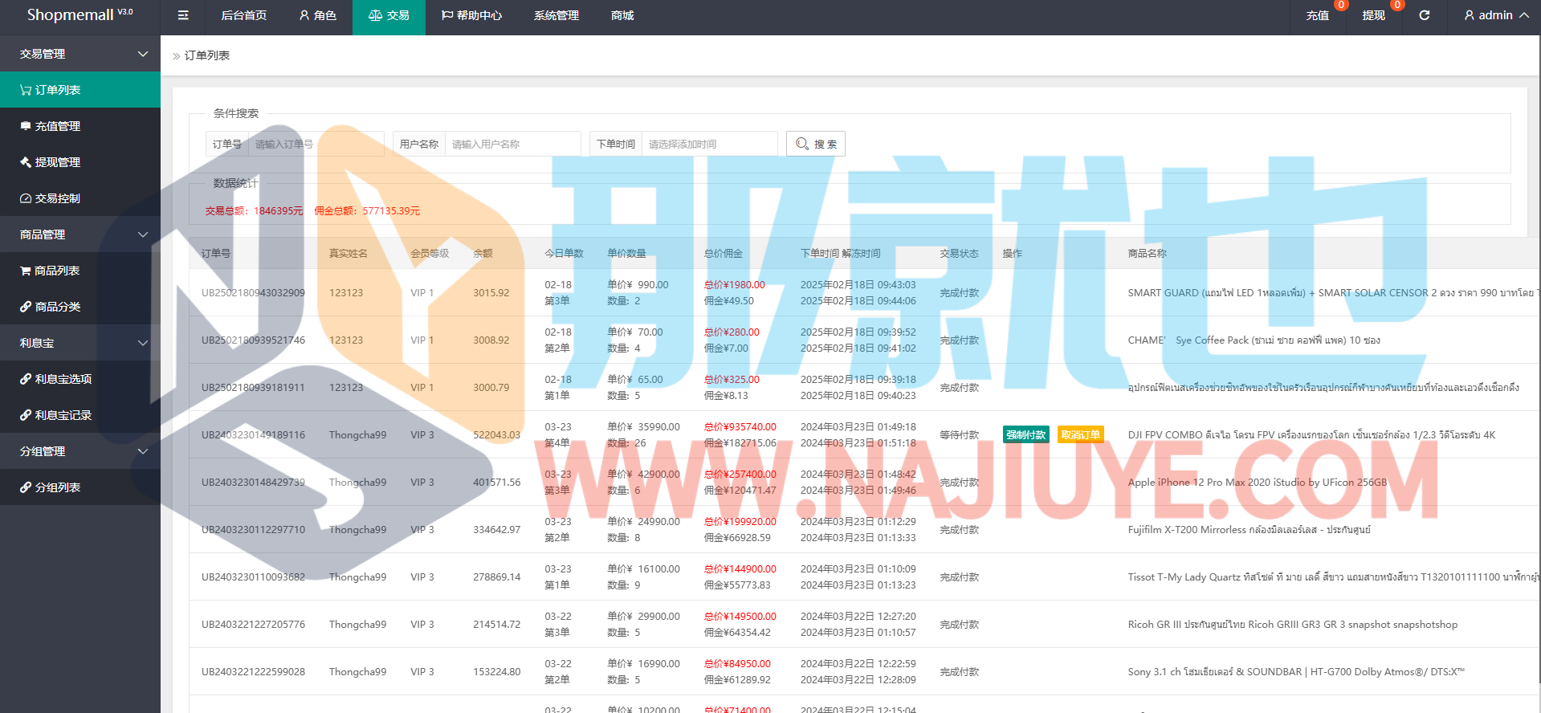Switch to the 帮助中心 top tab

(x=471, y=15)
